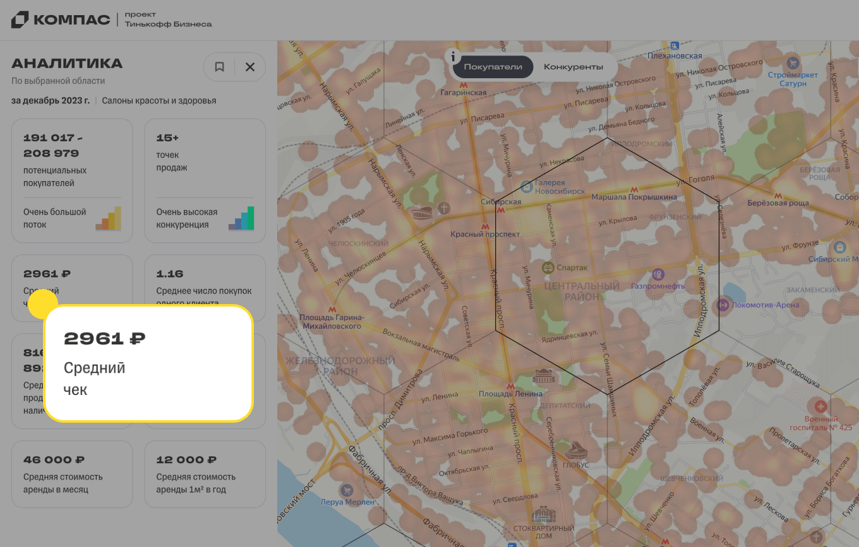Bookmark the analytics with the flag icon

219,67
